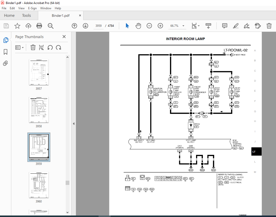The width and height of the screenshot is (276, 217).
Task: Choose the arrow selection tool
Action: pos(127,26)
